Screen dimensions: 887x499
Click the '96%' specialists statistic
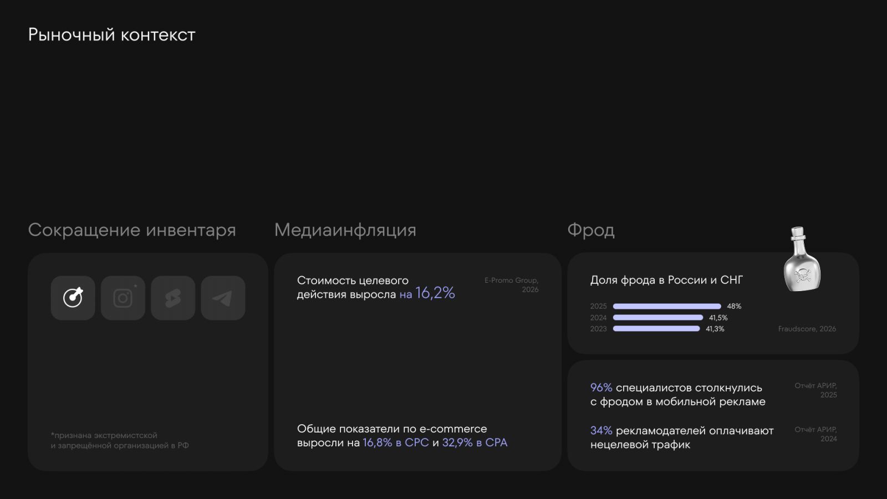point(601,388)
